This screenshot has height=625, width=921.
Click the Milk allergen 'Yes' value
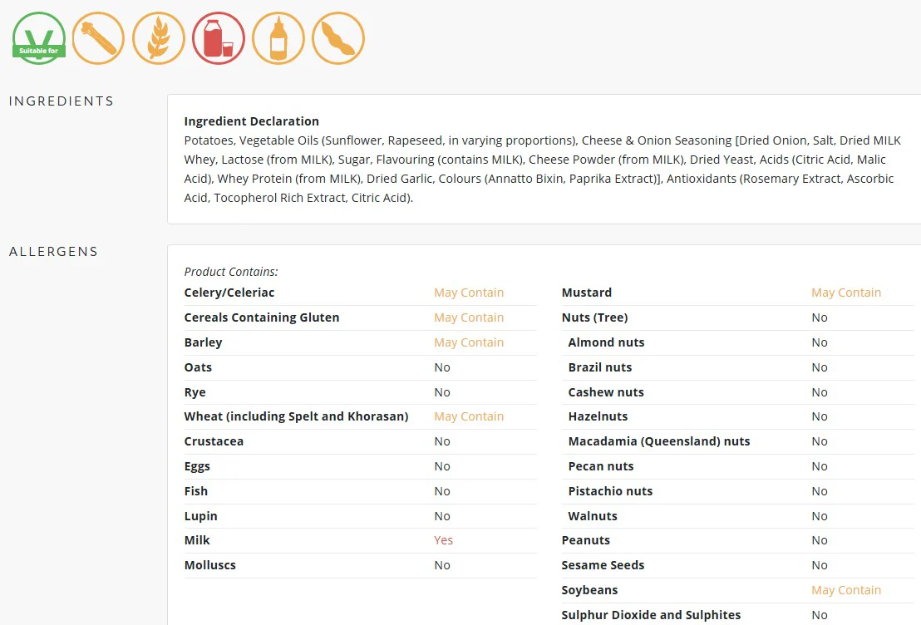444,540
